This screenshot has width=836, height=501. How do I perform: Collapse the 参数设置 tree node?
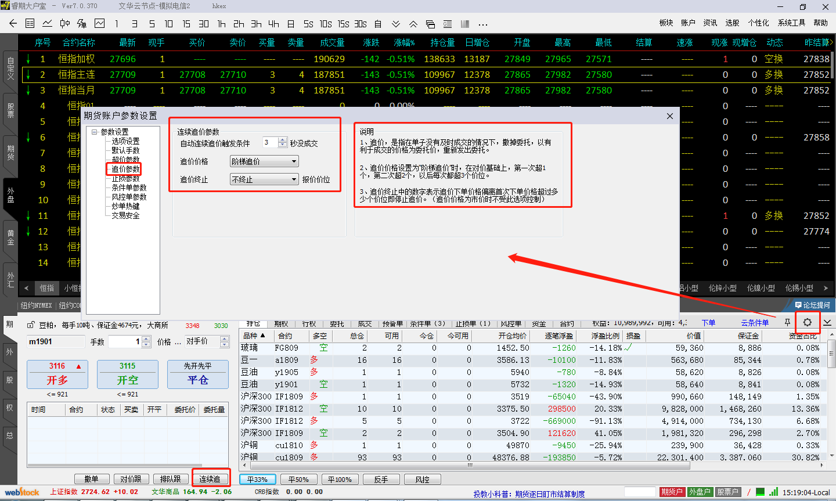(x=94, y=132)
